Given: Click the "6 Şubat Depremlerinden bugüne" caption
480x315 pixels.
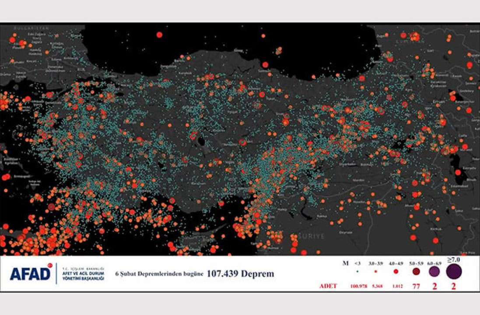Looking at the screenshot, I should click(x=159, y=274).
